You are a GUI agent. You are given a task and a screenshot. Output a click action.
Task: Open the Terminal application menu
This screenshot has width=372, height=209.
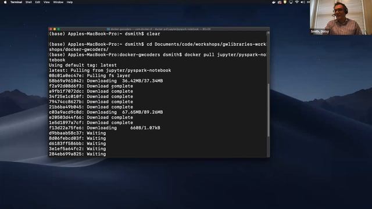pyautogui.click(x=16, y=2)
